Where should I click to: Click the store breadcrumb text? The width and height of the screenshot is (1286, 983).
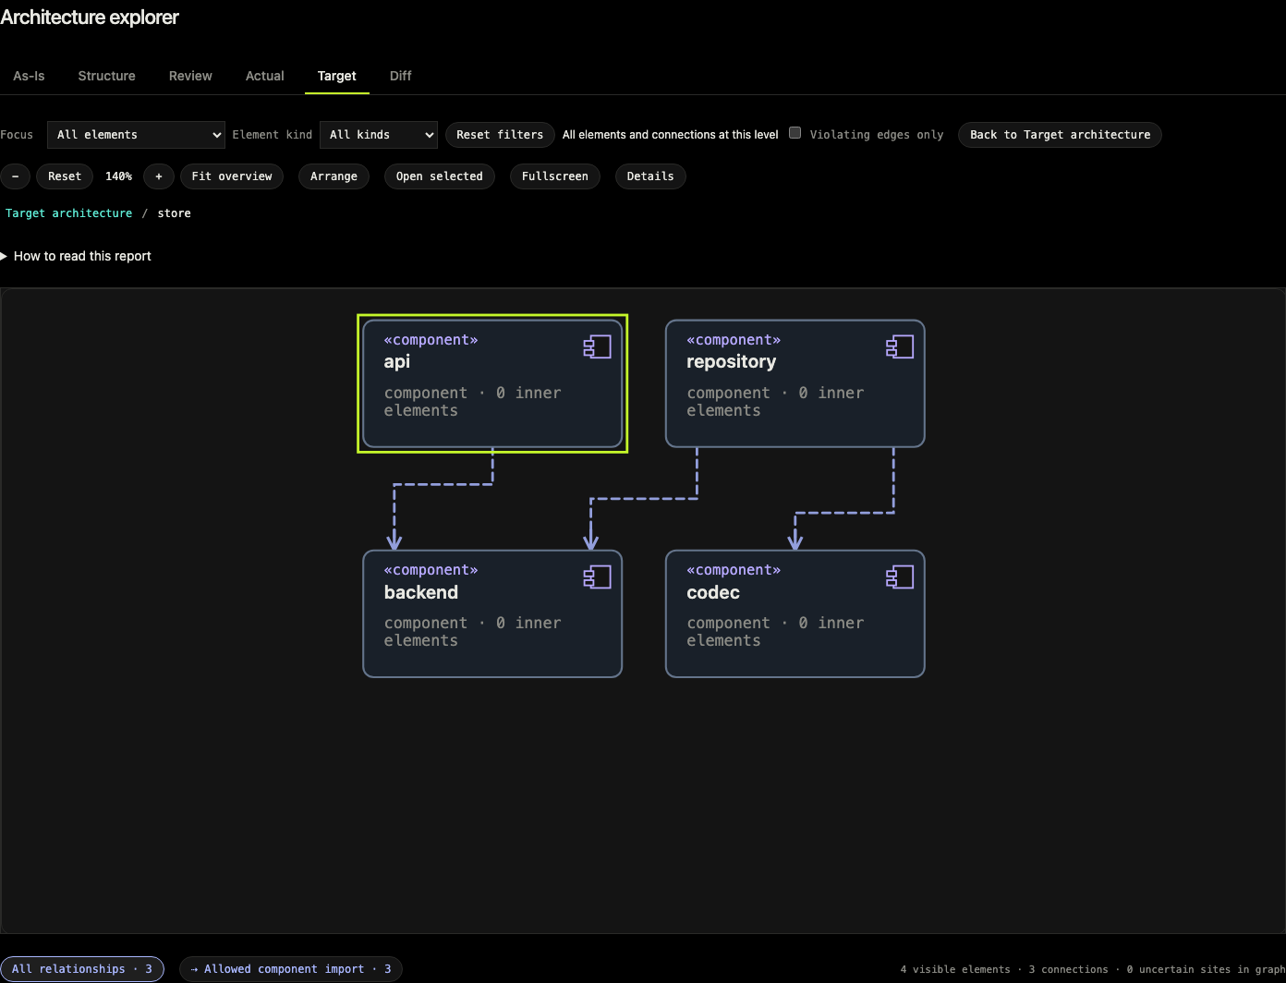pos(175,213)
